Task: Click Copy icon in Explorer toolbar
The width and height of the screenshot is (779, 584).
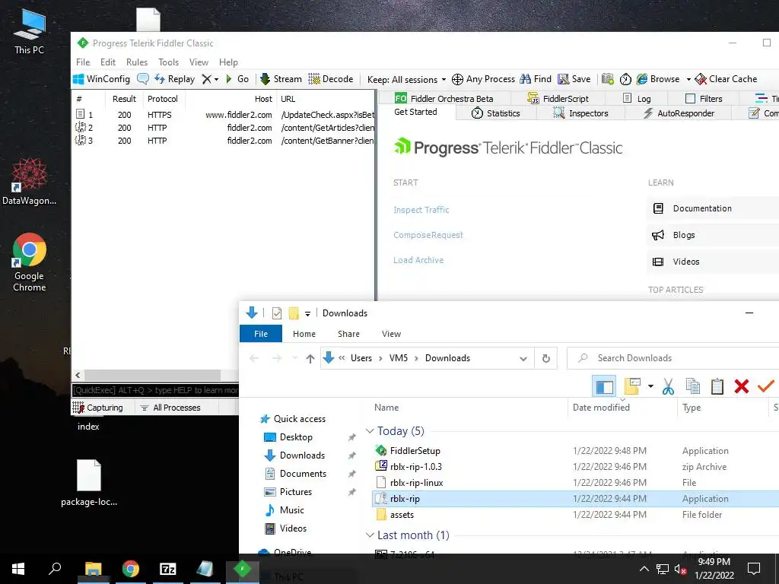Action: click(692, 386)
